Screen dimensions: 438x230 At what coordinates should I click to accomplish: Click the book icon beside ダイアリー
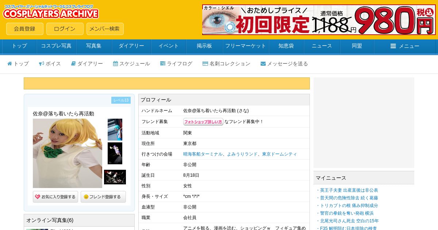[x=73, y=64]
